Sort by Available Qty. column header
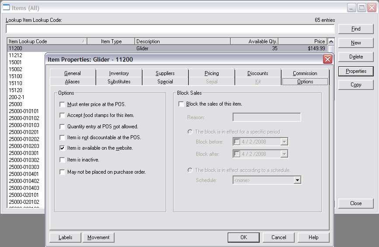Image resolution: width=379 pixels, height=247 pixels. coord(254,41)
